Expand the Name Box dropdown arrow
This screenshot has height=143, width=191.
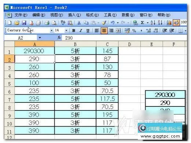tap(40, 38)
